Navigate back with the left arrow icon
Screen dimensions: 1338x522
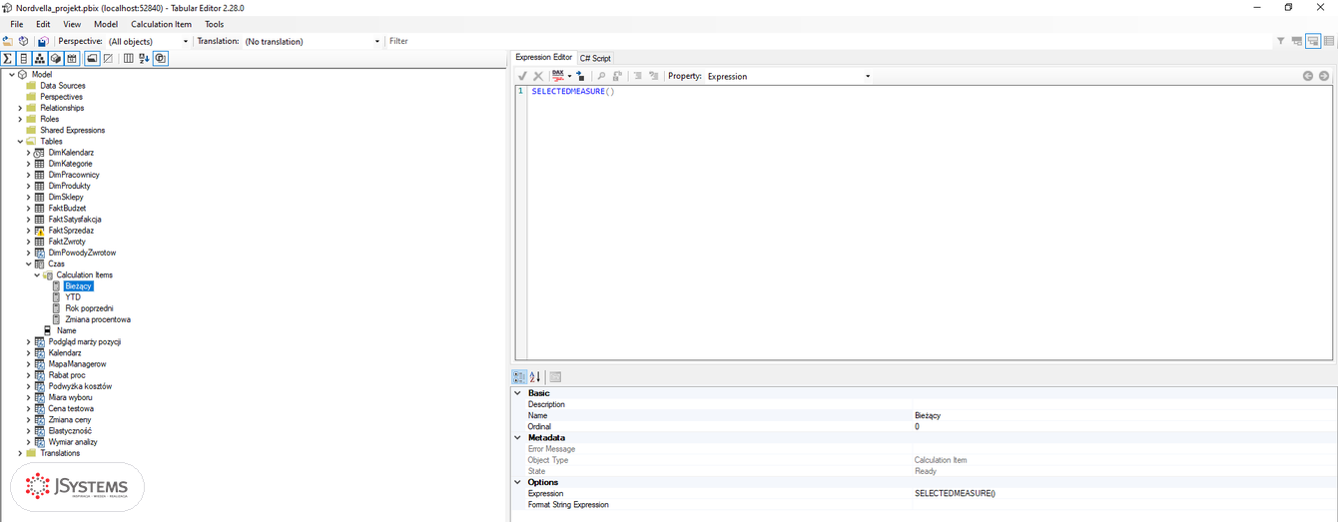(1308, 76)
